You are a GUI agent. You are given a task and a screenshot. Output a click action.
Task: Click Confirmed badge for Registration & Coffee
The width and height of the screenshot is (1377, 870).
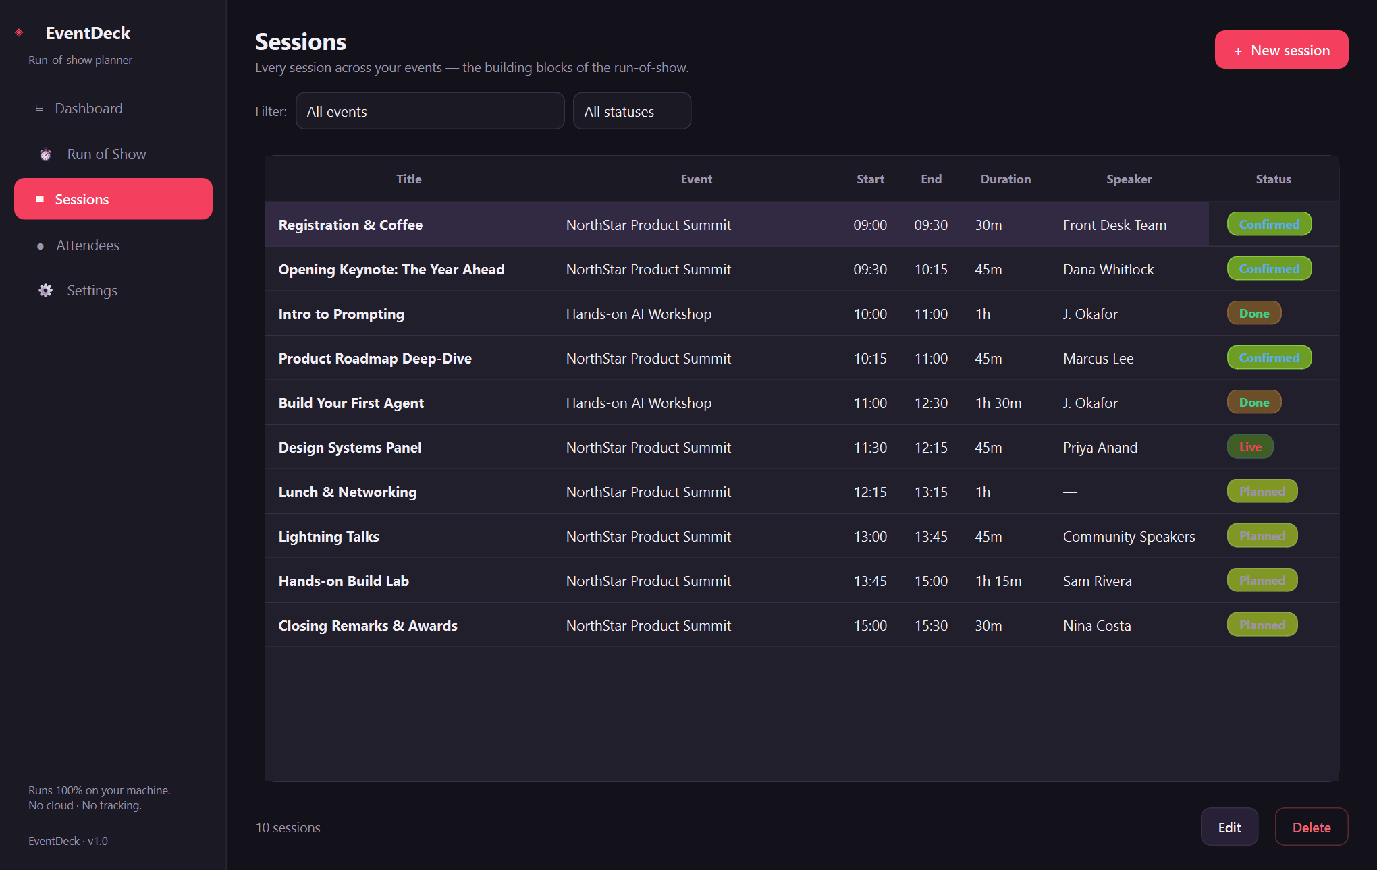point(1269,224)
